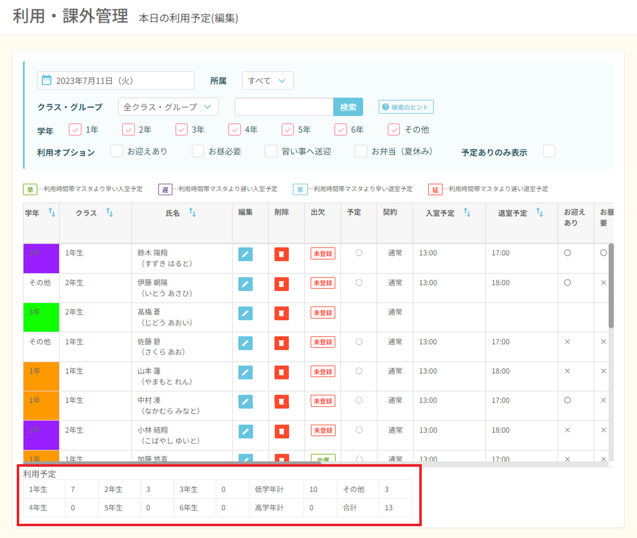This screenshot has height=538, width=637.
Task: Edit the 高橋 蒼 entry
Action: 245,313
